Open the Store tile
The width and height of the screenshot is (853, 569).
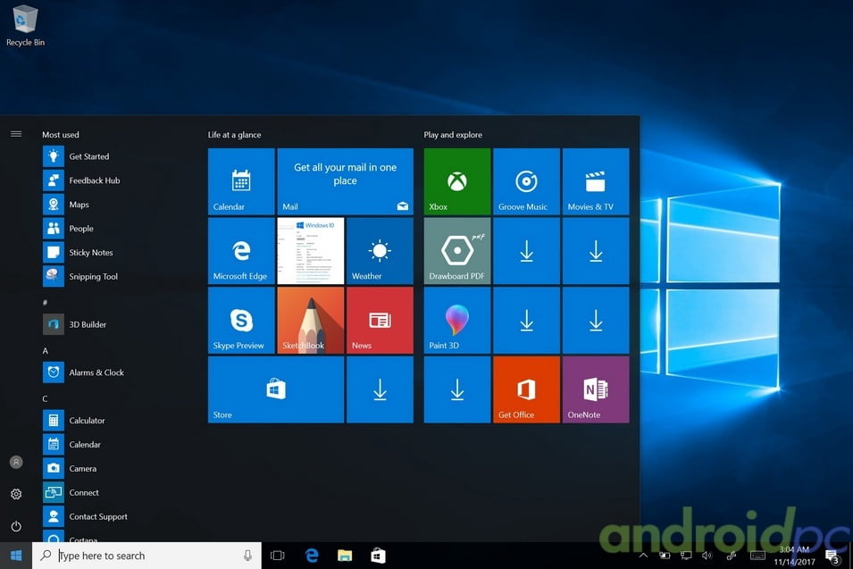[276, 389]
